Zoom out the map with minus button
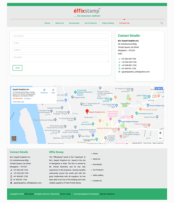The width and height of the screenshot is (174, 203). [x=160, y=138]
